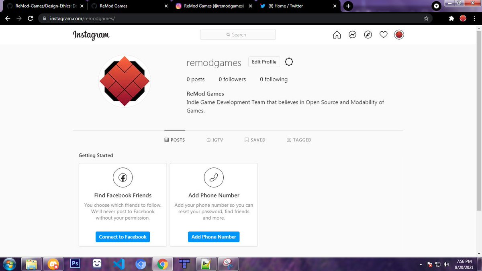Bookmark this page with star icon

click(x=426, y=18)
